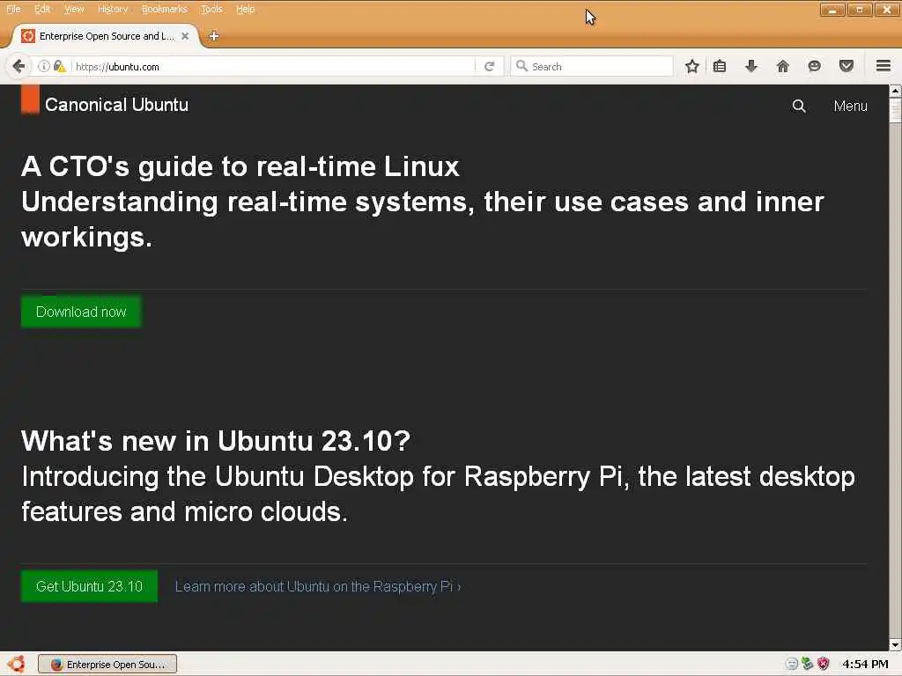This screenshot has height=676, width=902.
Task: Open the site Menu link
Action: pyautogui.click(x=850, y=106)
